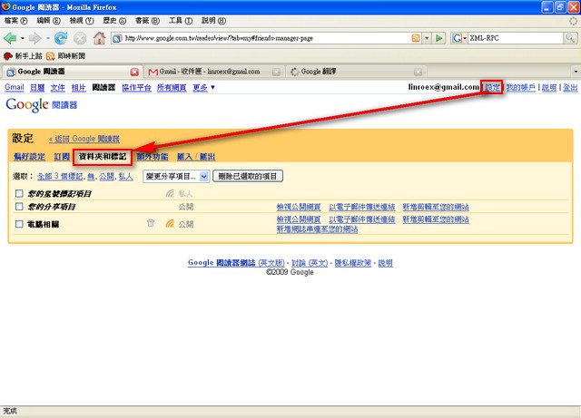Click the 無 selection link
581x418 pixels.
tap(91, 177)
